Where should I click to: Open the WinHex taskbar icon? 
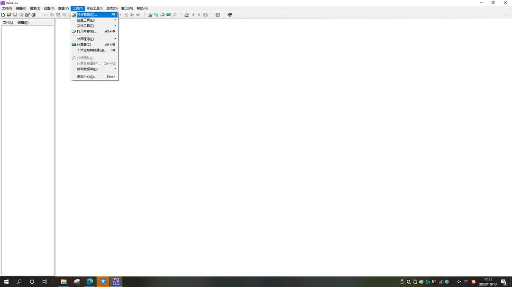click(116, 281)
